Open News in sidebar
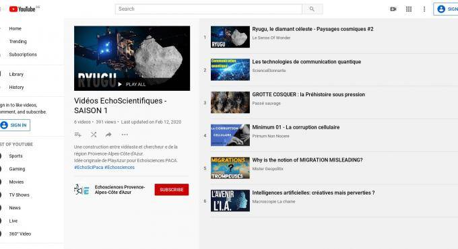Screen dimensions: 458x249 pos(15,208)
